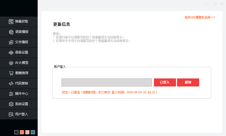Click the 系统设置 gear icon

pos(11,104)
